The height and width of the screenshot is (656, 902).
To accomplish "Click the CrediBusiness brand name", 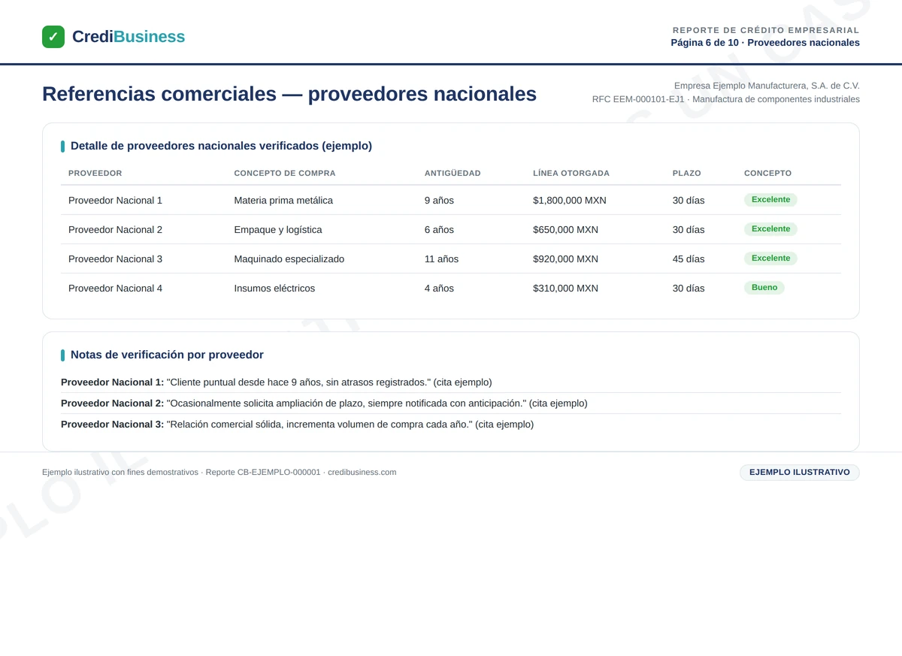I will coord(129,37).
